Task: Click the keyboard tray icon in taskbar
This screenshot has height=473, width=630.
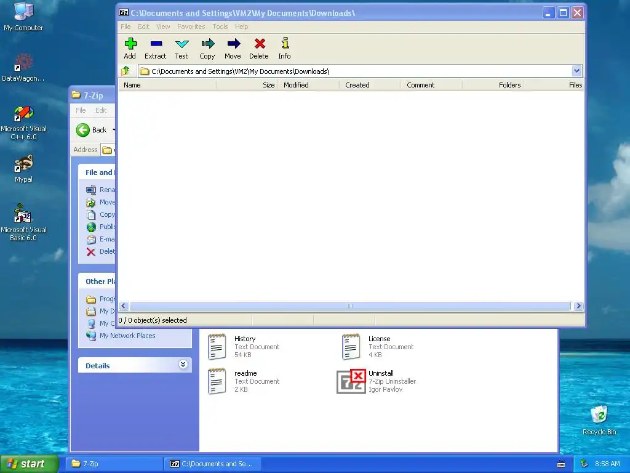Action: pos(561,464)
